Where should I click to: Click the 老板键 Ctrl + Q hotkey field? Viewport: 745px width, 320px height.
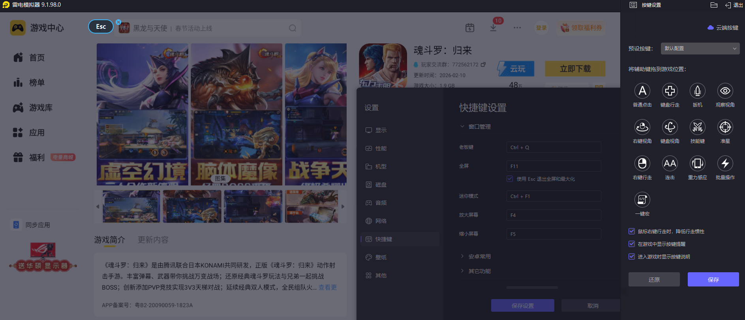pyautogui.click(x=554, y=147)
